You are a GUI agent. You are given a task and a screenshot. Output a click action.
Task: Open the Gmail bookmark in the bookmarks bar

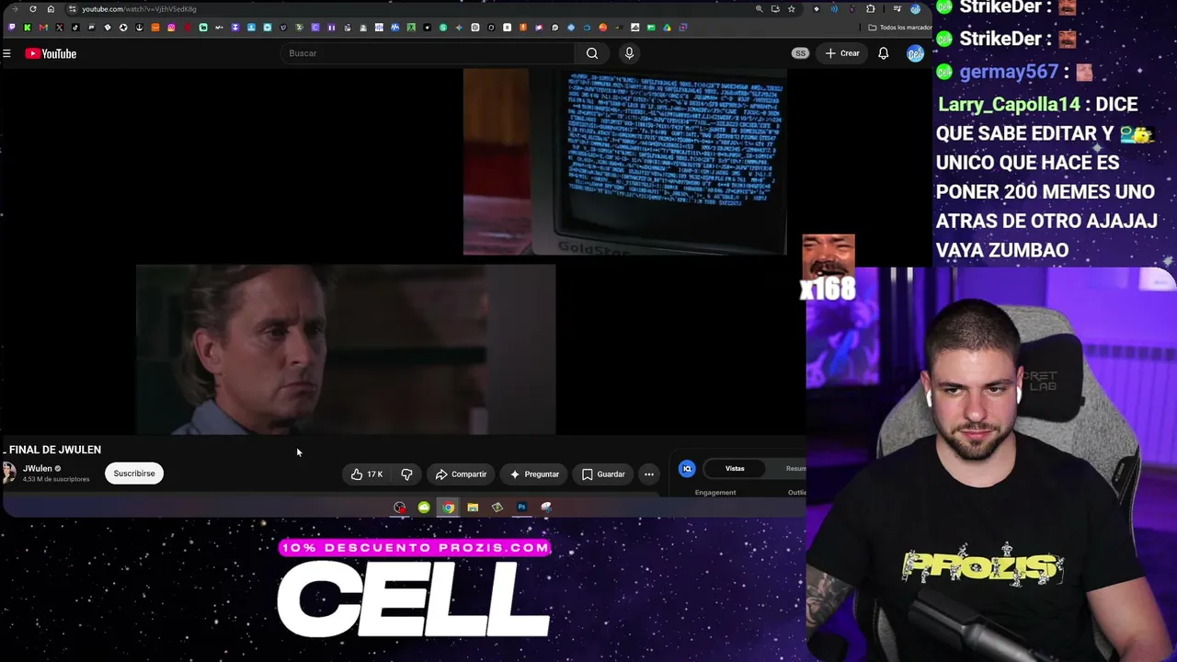[43, 28]
